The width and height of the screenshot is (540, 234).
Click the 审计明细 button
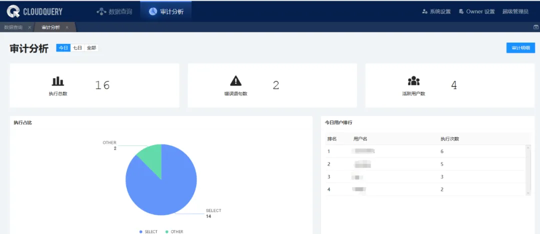[520, 48]
